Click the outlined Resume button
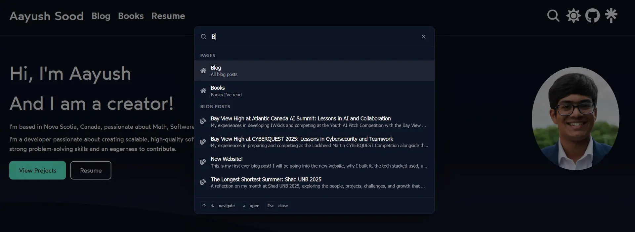This screenshot has height=232, width=635. coord(91,170)
